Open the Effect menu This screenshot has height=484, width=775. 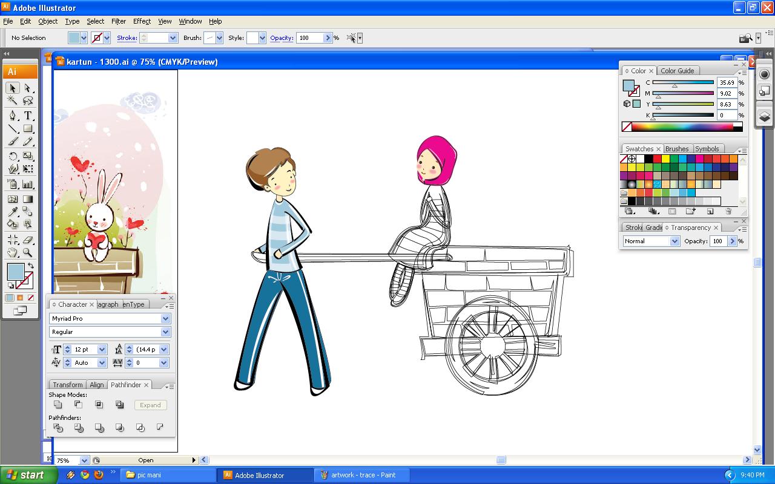pyautogui.click(x=142, y=21)
